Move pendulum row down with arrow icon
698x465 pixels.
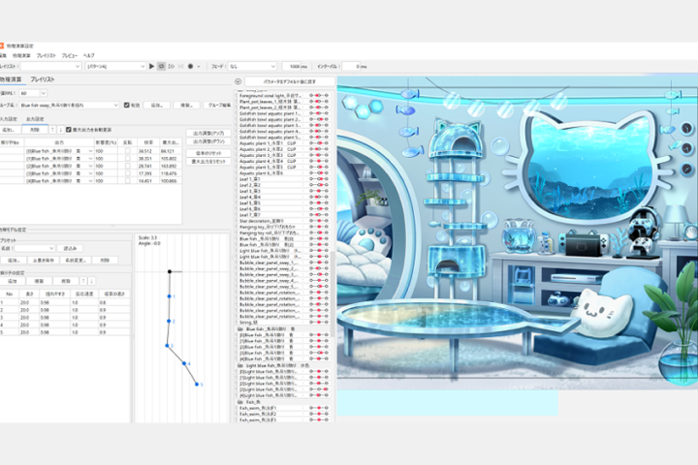[x=91, y=281]
